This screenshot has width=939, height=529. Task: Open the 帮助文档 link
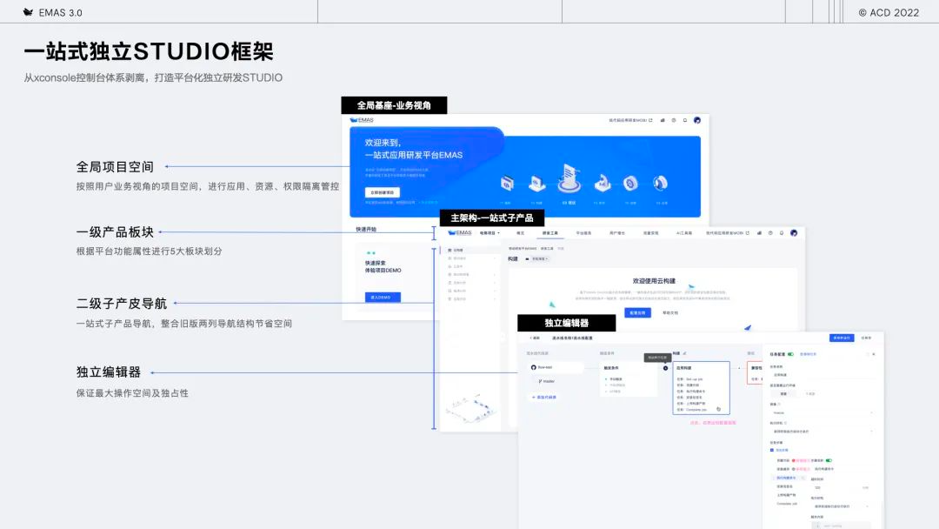670,312
